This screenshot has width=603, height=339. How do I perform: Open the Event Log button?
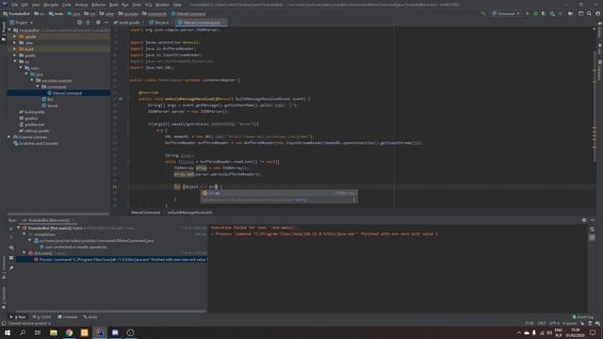[582, 317]
